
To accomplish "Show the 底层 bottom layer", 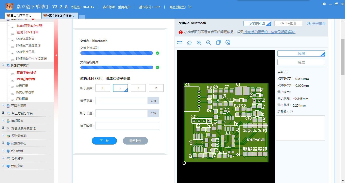I will coord(301,62).
